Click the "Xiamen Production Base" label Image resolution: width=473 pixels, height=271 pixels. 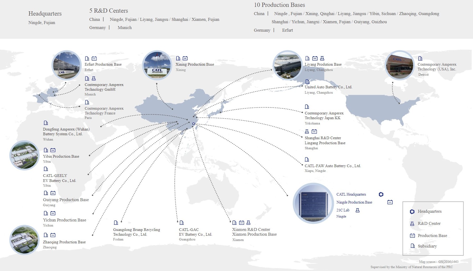point(254,234)
